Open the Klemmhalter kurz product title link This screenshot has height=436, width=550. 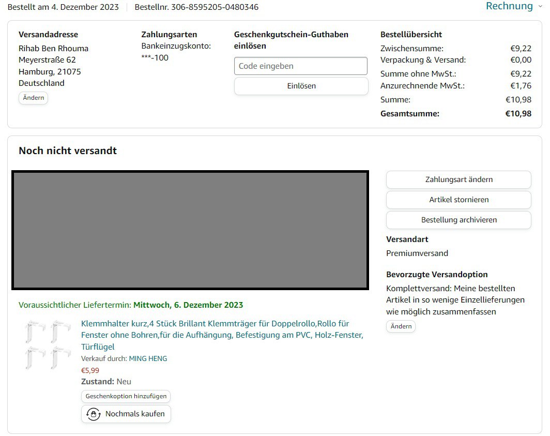click(x=222, y=335)
